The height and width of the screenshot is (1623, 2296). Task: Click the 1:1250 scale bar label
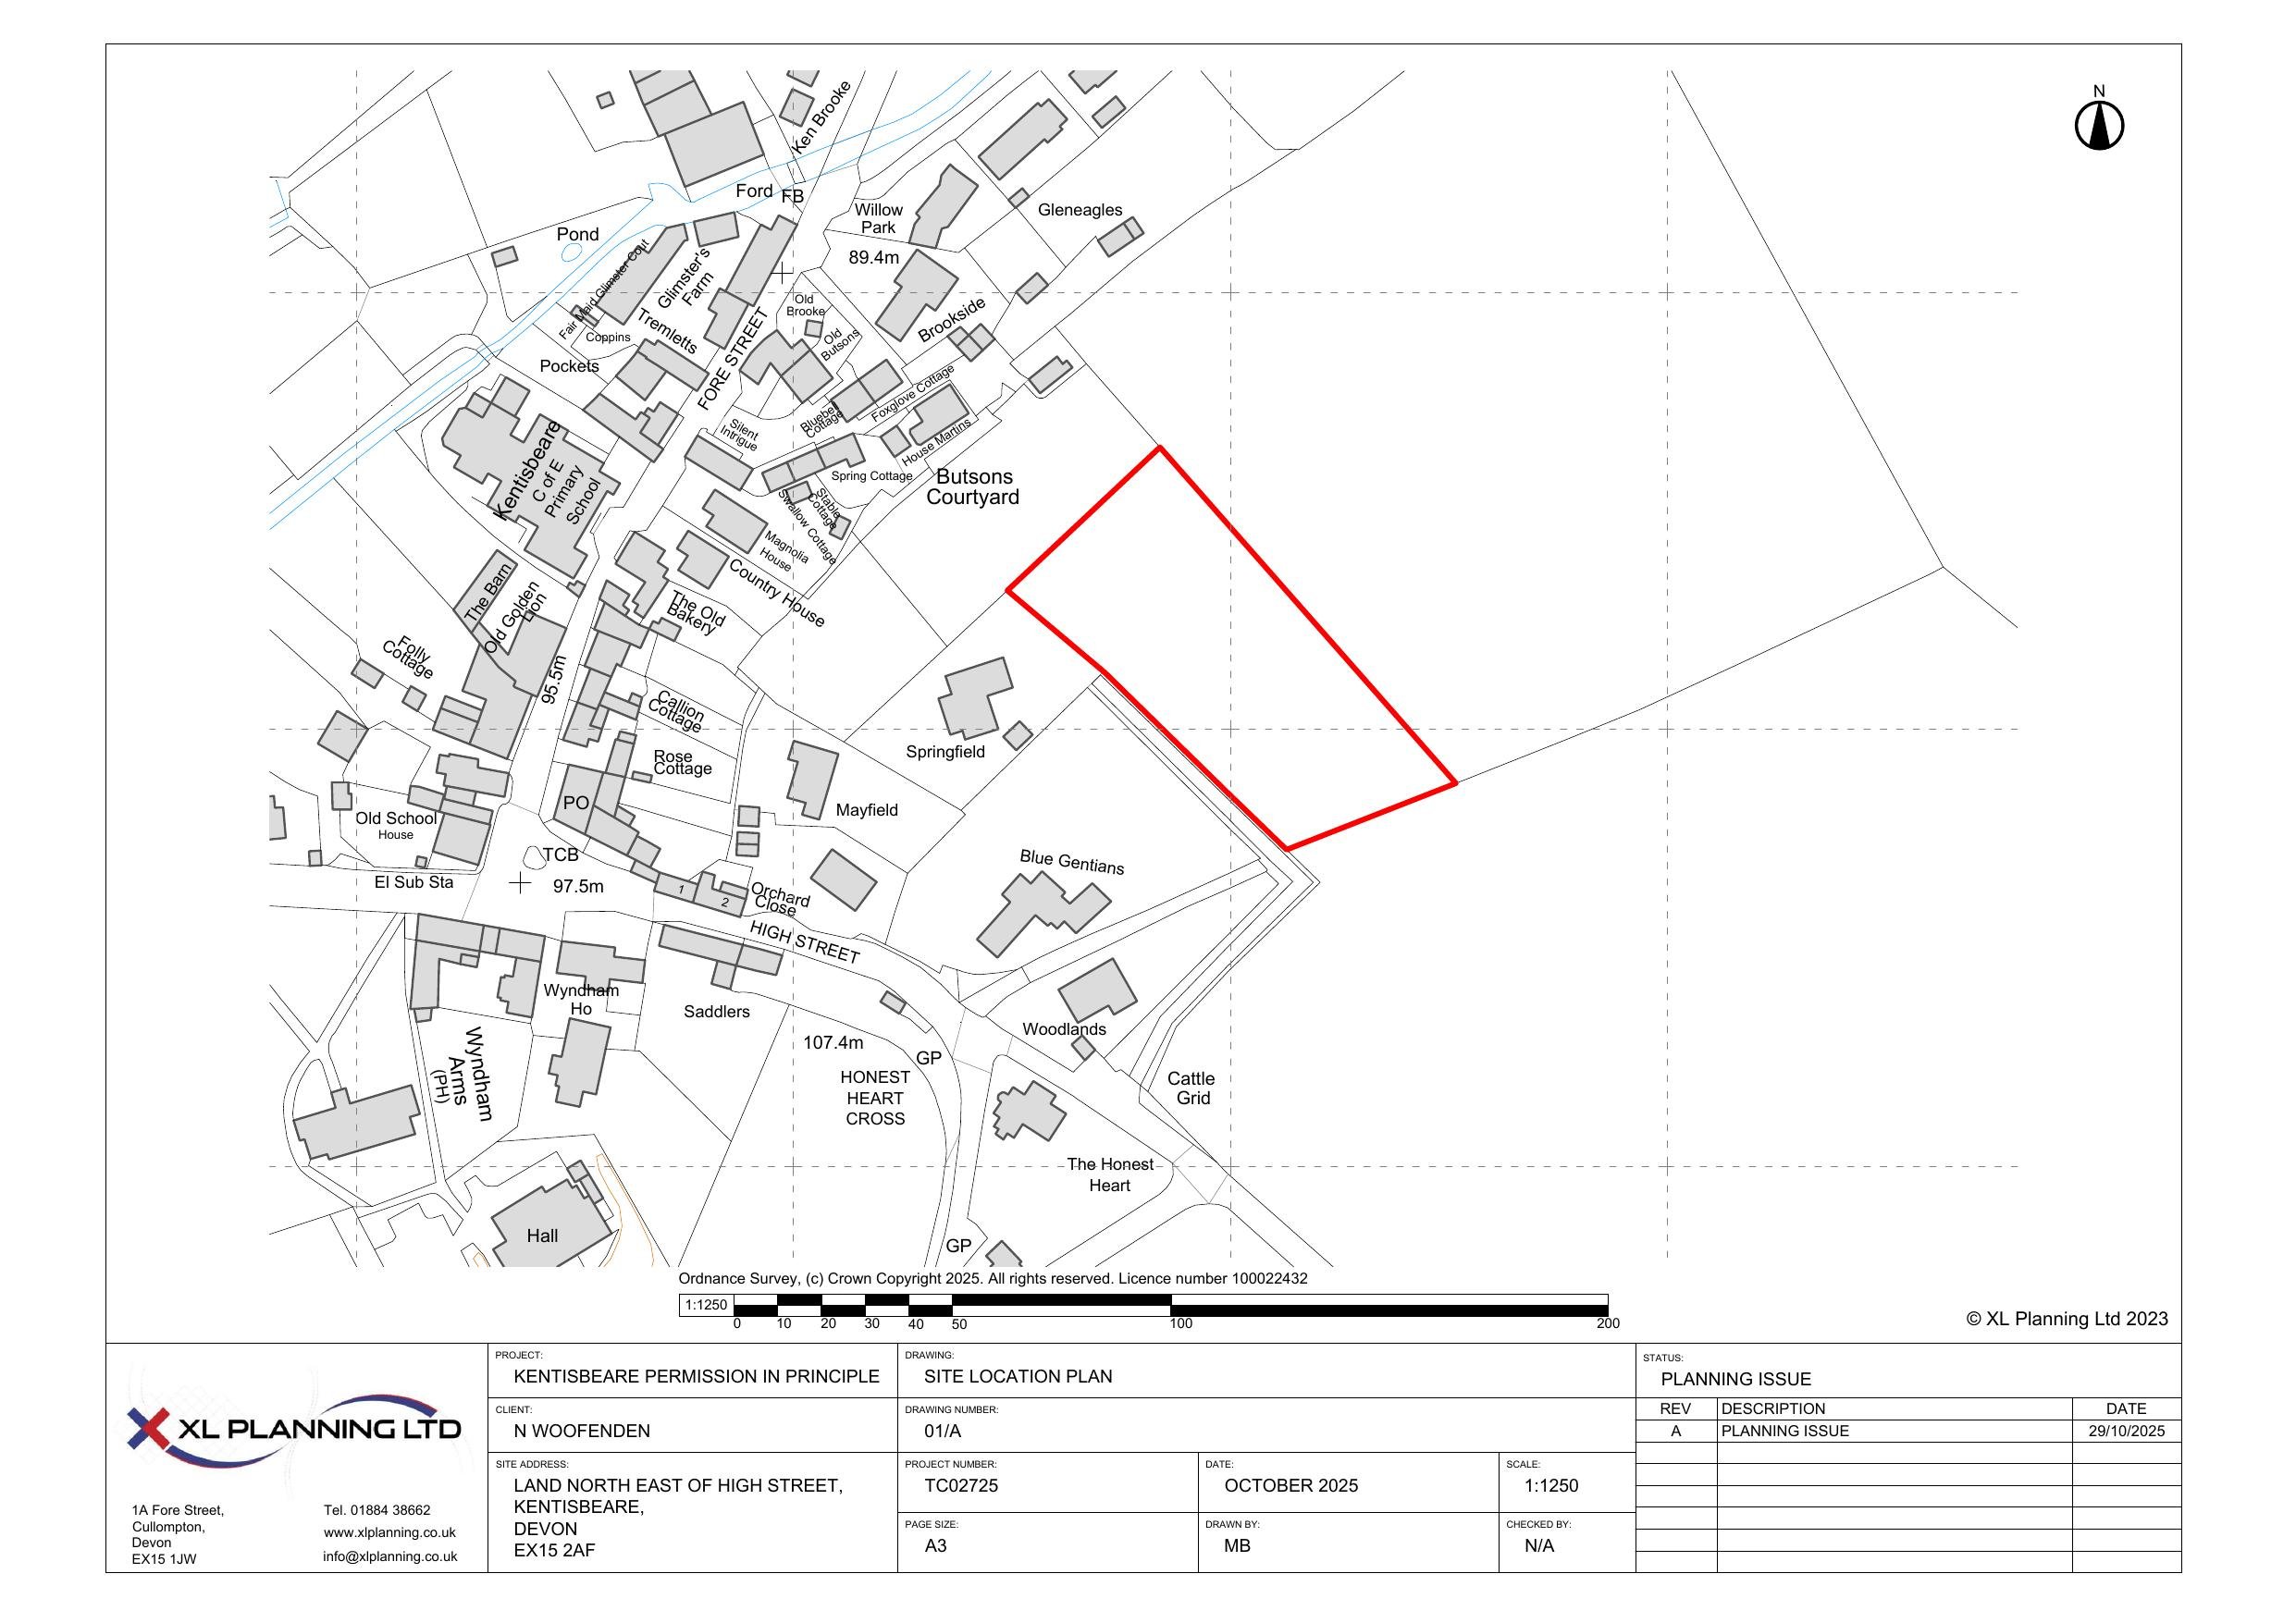coord(706,1304)
